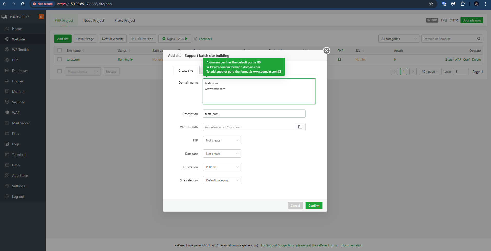
Task: Click the browser back arrow
Action: coord(4,4)
